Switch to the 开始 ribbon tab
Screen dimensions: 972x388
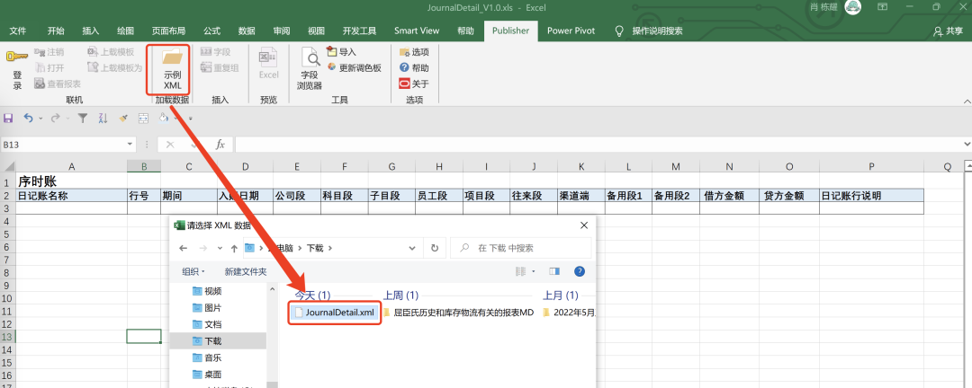[x=55, y=31]
